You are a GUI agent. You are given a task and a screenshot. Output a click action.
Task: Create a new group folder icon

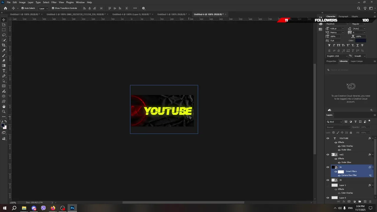(x=360, y=202)
